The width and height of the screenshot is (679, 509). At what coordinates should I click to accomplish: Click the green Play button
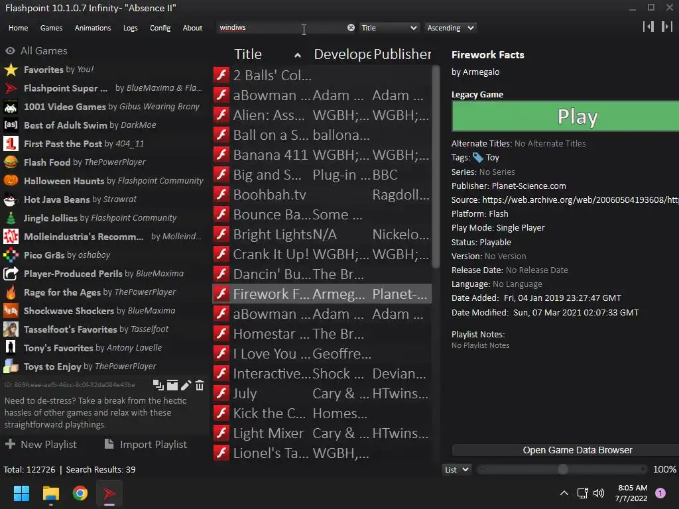tap(566, 117)
